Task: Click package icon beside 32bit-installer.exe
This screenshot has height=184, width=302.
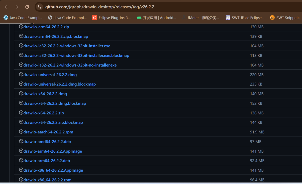Action: [x=21, y=46]
